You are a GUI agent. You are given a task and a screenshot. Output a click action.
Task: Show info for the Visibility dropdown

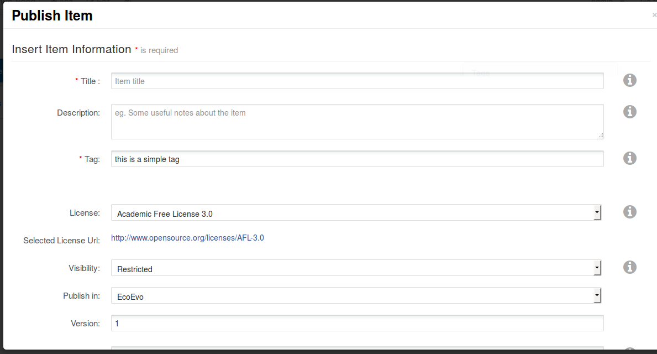coord(630,267)
